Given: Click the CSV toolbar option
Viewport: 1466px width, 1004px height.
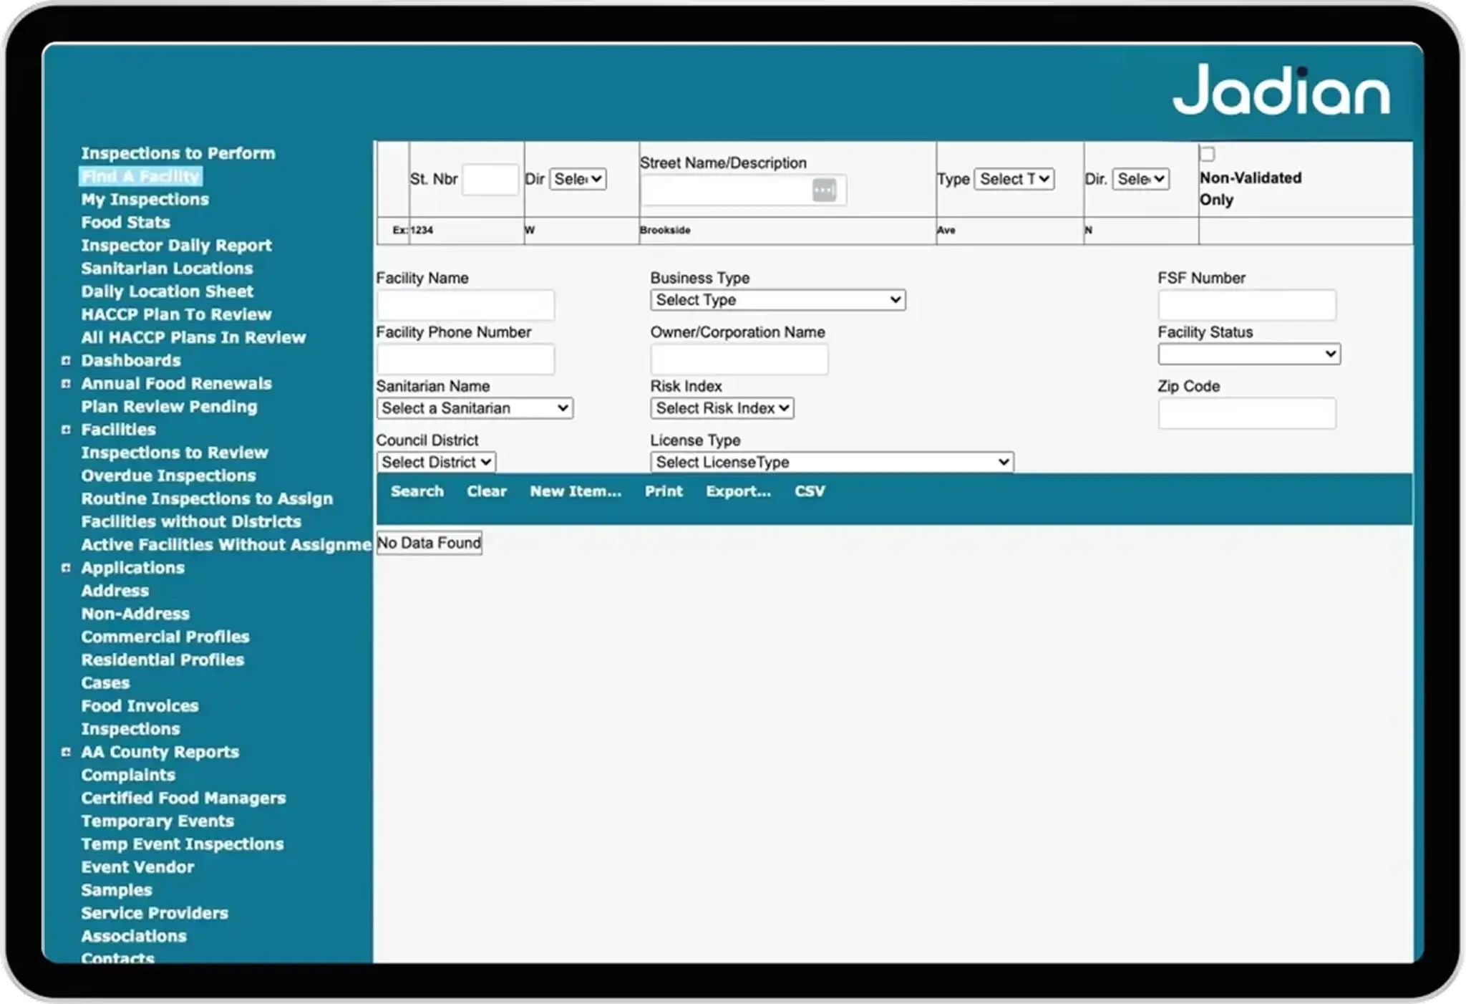Looking at the screenshot, I should 810,491.
